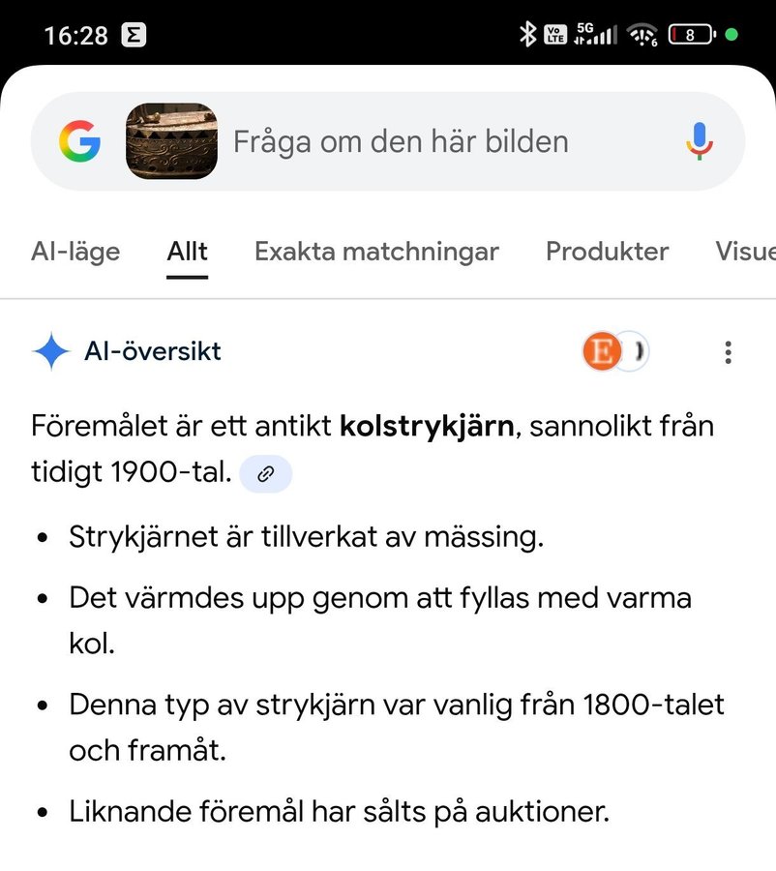Tap the Wi-Fi signal status icon
776x871 pixels.
pos(642,36)
